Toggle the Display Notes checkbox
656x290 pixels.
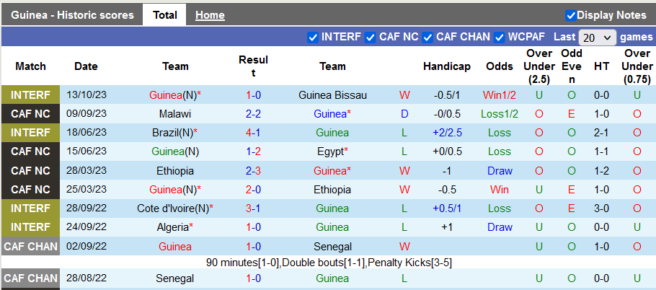pyautogui.click(x=571, y=15)
